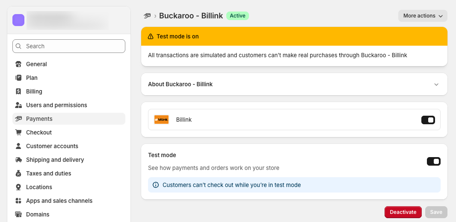Click the Plan icon in sidebar
Image resolution: width=456 pixels, height=222 pixels.
18,78
